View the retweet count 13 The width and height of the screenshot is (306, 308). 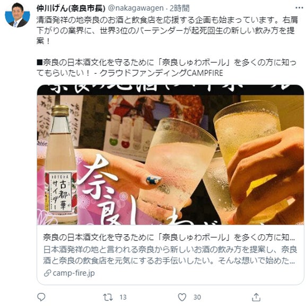[123, 297]
